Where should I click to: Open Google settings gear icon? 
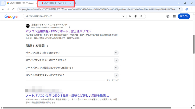(168, 17)
